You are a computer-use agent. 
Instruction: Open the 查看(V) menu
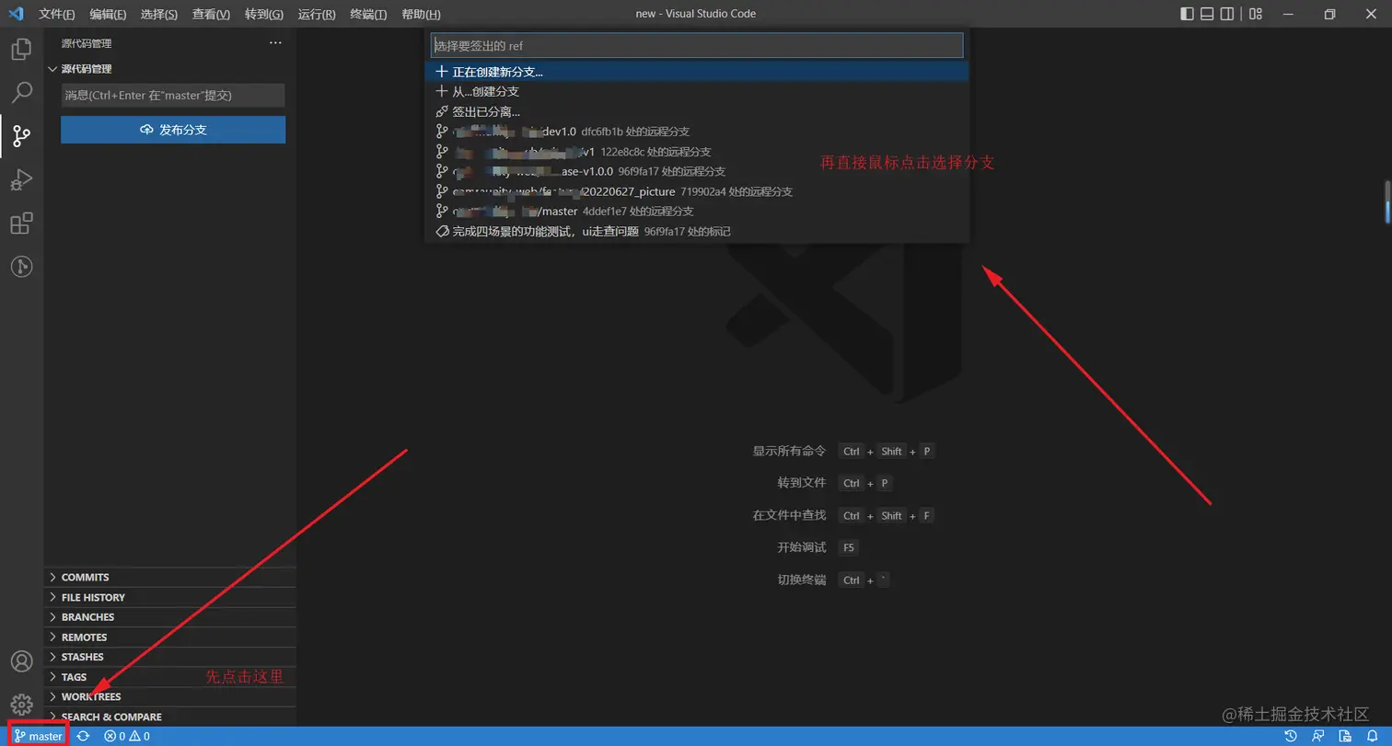[x=212, y=14]
